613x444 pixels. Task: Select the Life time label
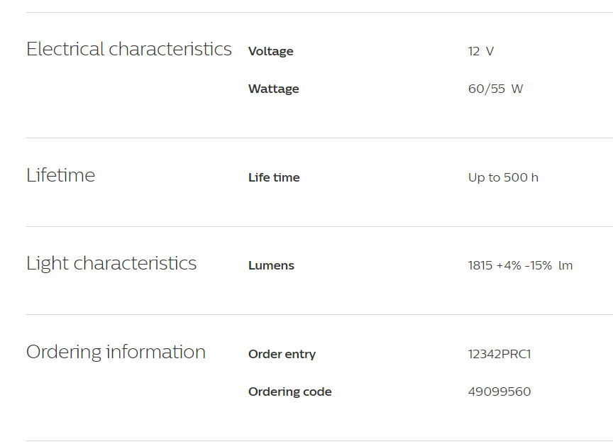[274, 177]
